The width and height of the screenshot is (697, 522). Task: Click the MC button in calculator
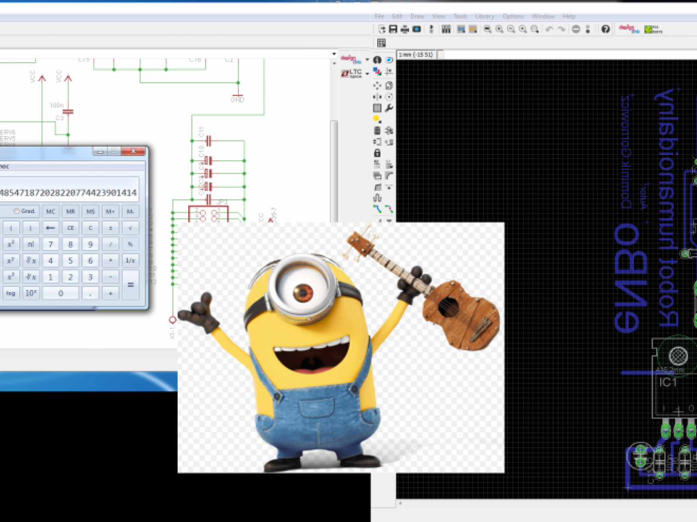[x=51, y=211]
